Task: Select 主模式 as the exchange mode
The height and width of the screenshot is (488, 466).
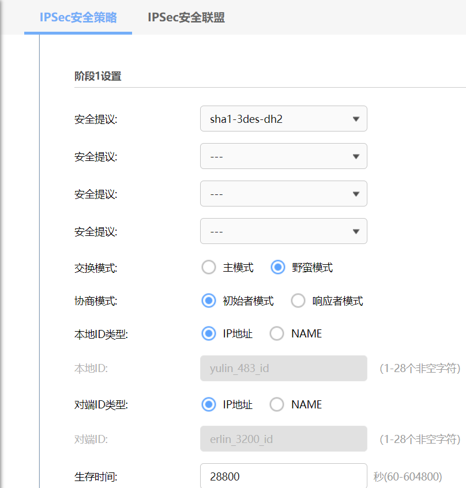Action: tap(208, 268)
